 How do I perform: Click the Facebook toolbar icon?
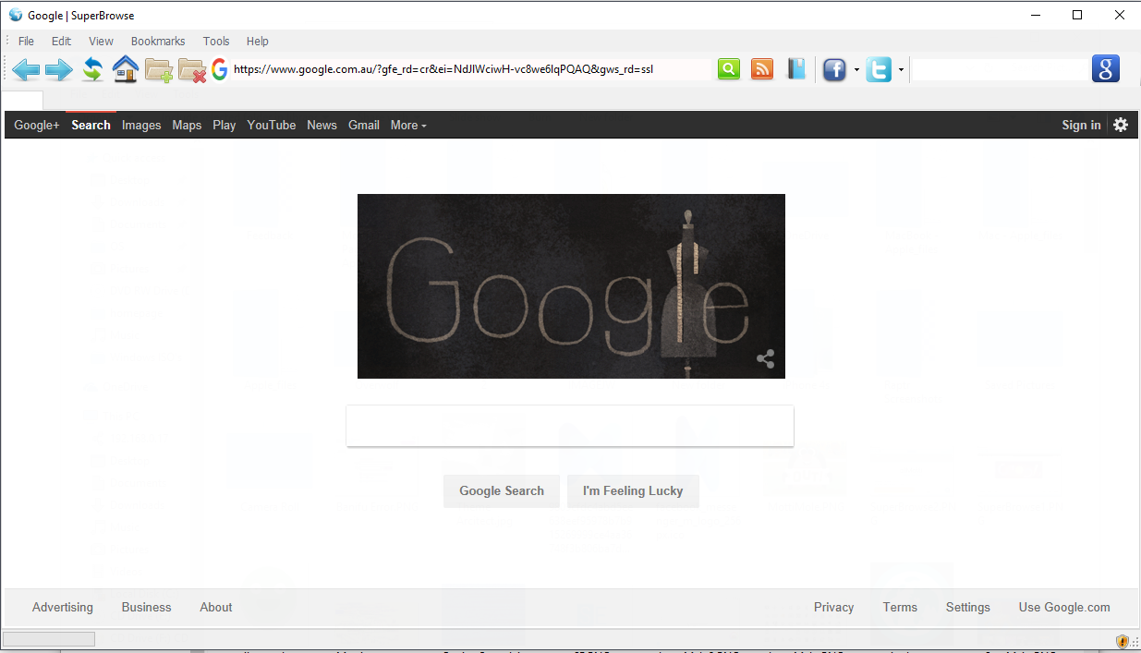click(x=834, y=69)
